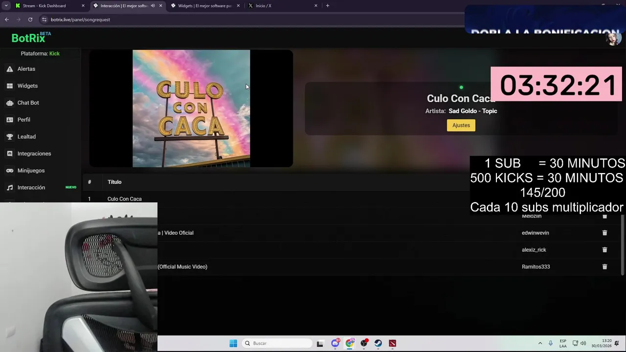Close the Widgets browser tab
Screen dimensions: 626x352
coord(238,6)
